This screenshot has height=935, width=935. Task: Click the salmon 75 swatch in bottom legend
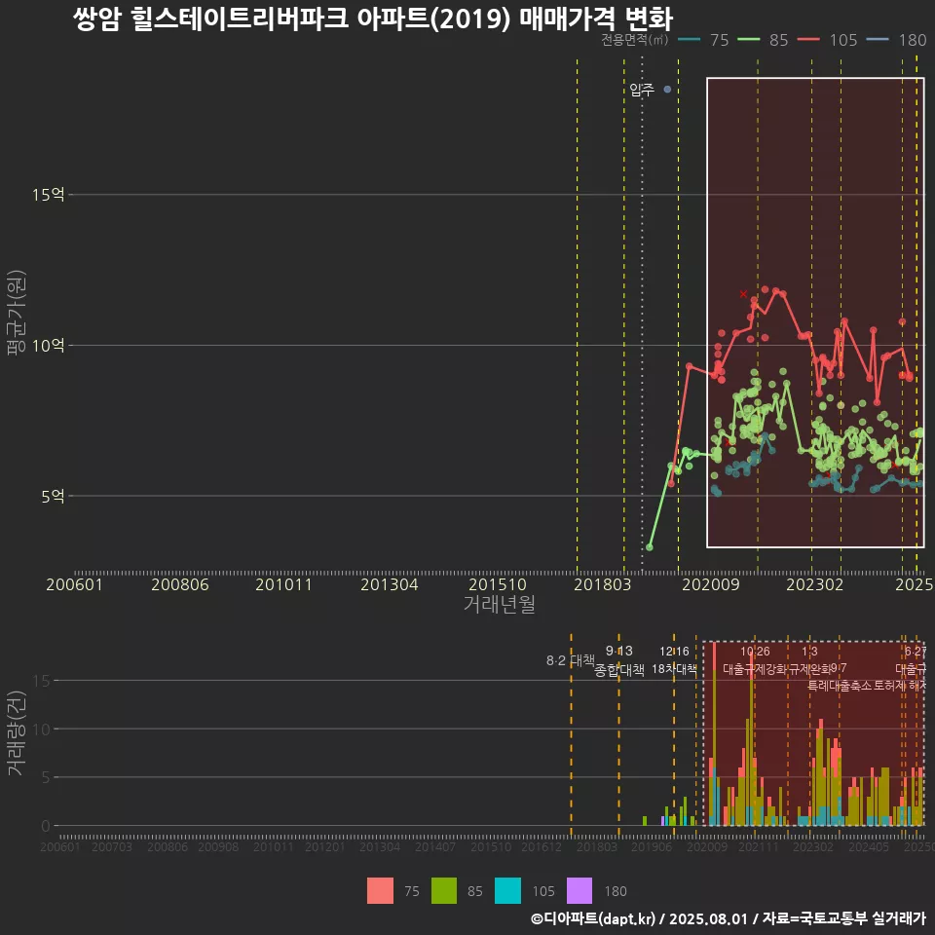[380, 891]
